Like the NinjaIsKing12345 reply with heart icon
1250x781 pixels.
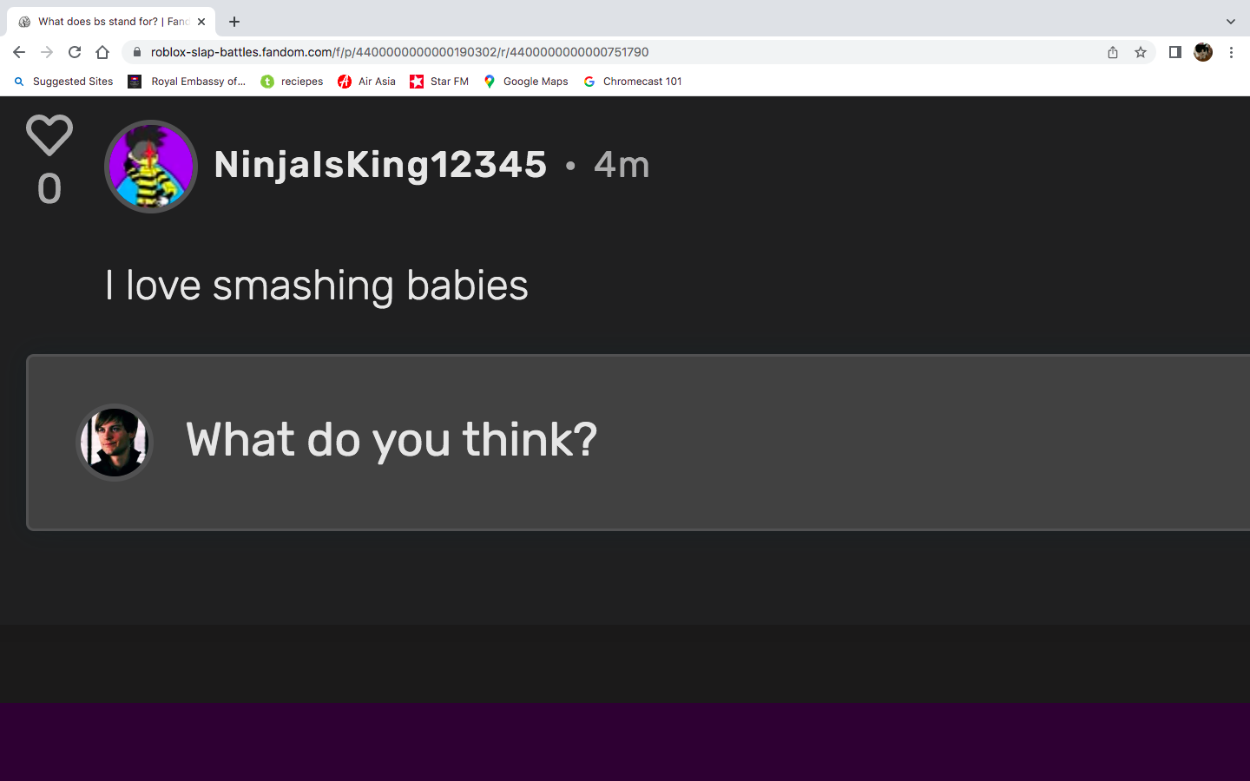pos(49,135)
